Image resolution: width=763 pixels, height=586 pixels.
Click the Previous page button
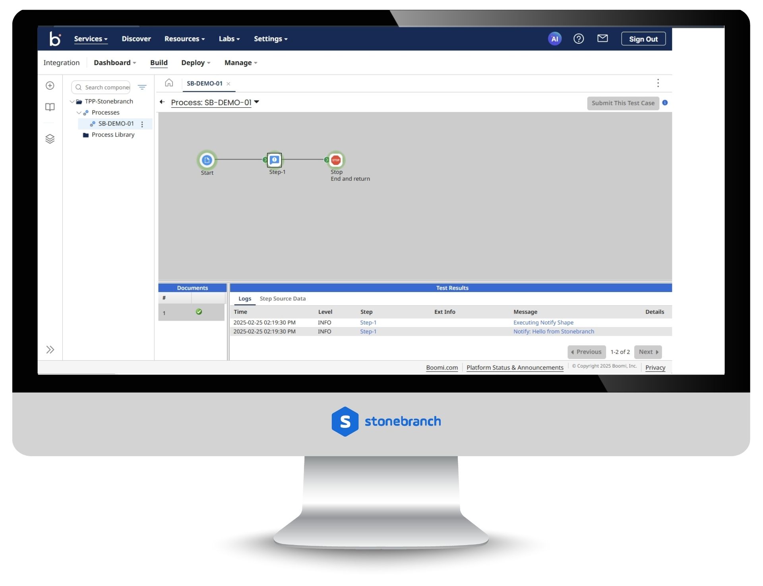click(587, 352)
